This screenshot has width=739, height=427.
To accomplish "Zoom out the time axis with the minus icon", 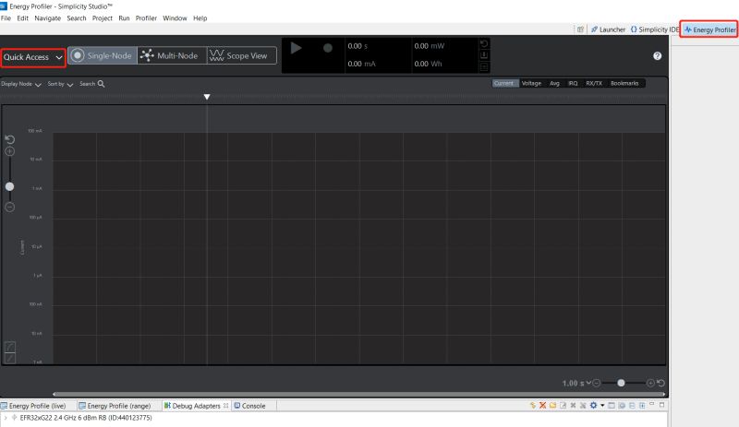I will 596,384.
